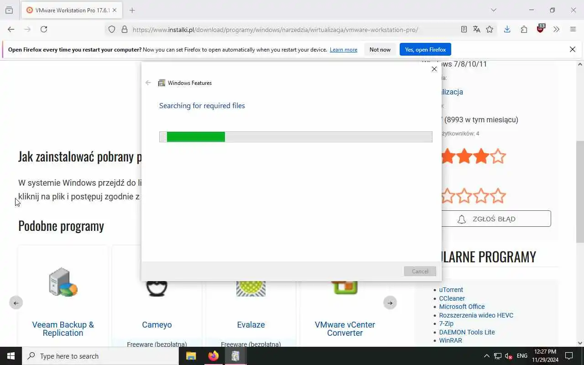Slide similar programs carousel right

pyautogui.click(x=390, y=302)
